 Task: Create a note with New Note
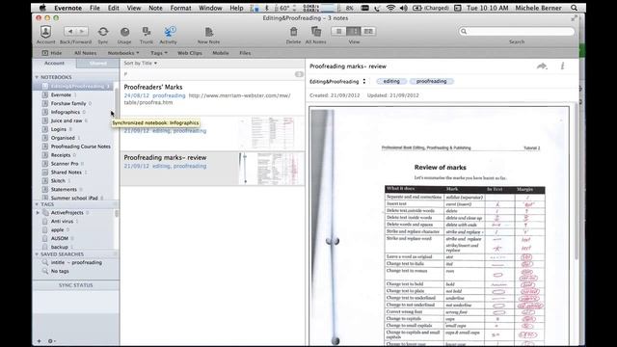click(208, 32)
